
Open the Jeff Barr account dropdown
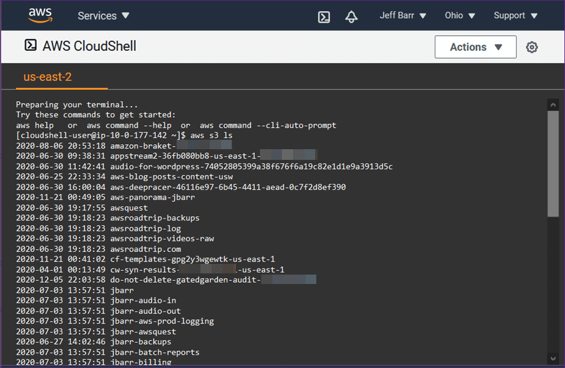click(403, 15)
